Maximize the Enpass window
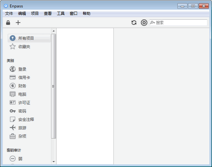The image size is (212, 167). coord(193,6)
